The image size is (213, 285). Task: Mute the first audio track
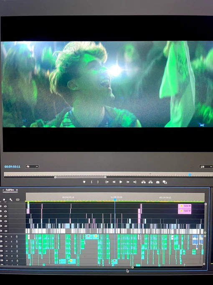6,237
